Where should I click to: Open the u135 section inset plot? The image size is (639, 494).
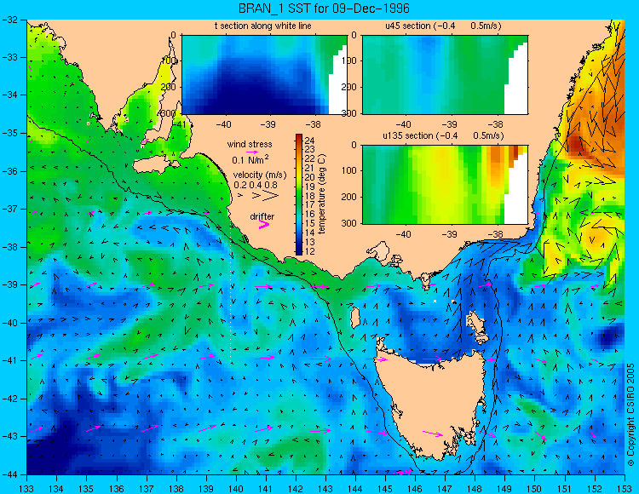pos(445,185)
